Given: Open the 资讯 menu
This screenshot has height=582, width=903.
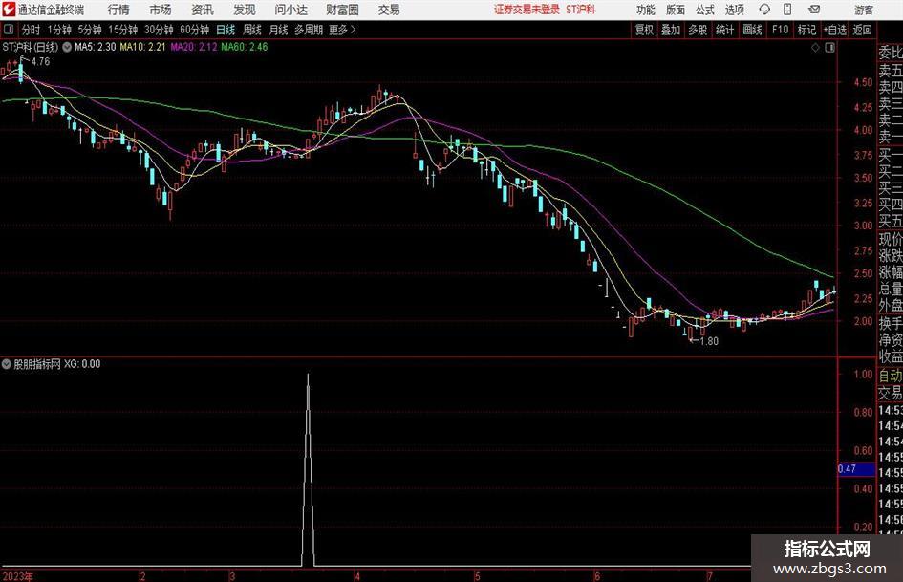Looking at the screenshot, I should 203,10.
